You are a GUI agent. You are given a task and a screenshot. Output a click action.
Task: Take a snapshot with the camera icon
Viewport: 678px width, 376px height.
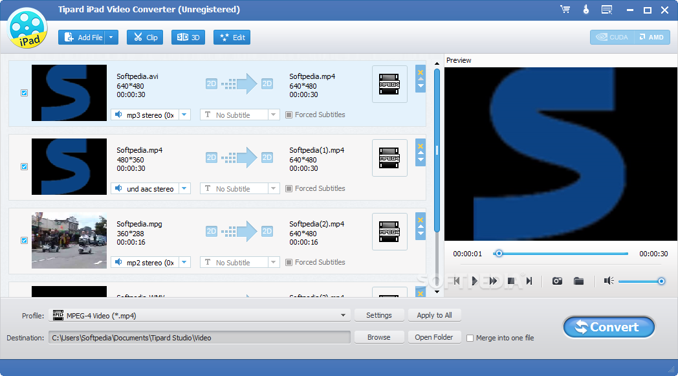pyautogui.click(x=558, y=282)
